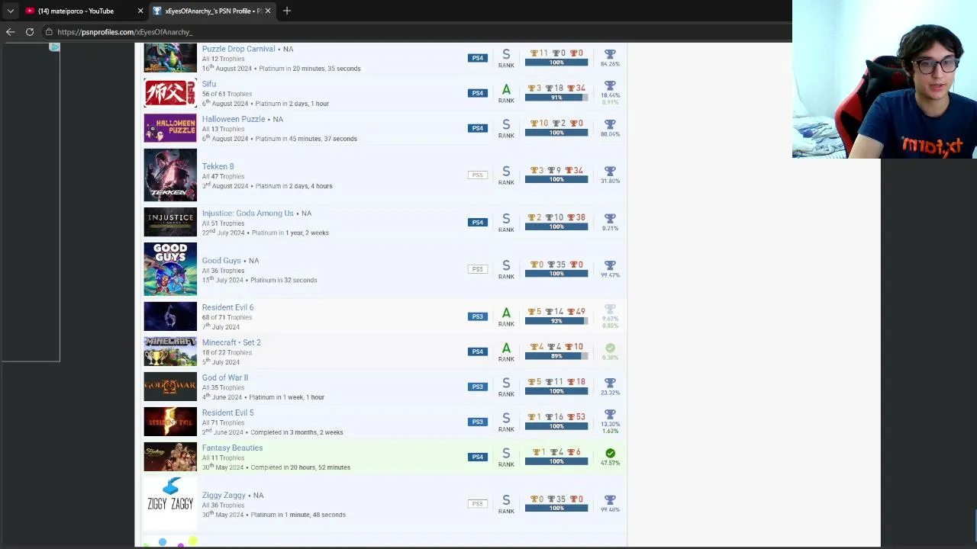Open the Ziggy Zaggy game link
The height and width of the screenshot is (549, 977).
point(224,496)
